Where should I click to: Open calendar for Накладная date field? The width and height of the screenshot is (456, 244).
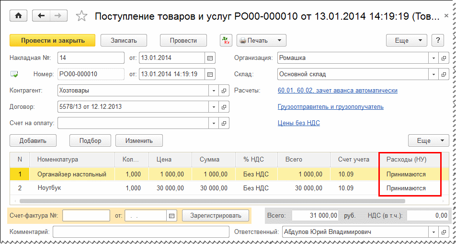209,58
